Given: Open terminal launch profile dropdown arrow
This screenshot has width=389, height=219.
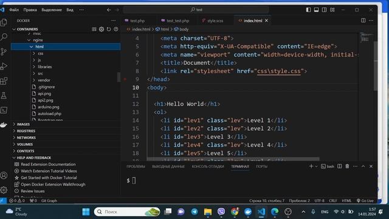Looking at the screenshot, I should point(317,166).
